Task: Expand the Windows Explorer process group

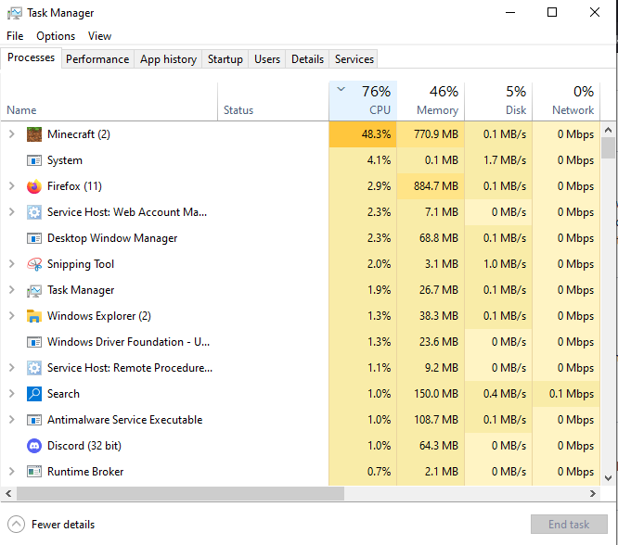Action: coord(11,316)
